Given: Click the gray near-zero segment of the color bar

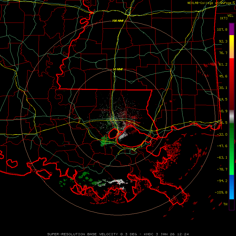Looking at the screenshot, I should [232, 117].
